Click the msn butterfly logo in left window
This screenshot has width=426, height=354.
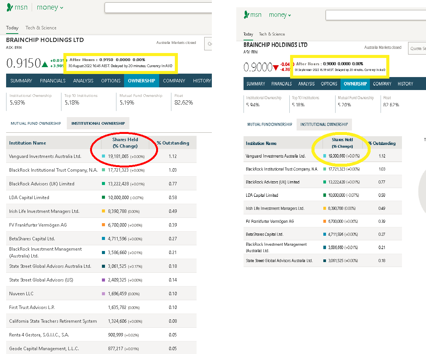[x=10, y=8]
